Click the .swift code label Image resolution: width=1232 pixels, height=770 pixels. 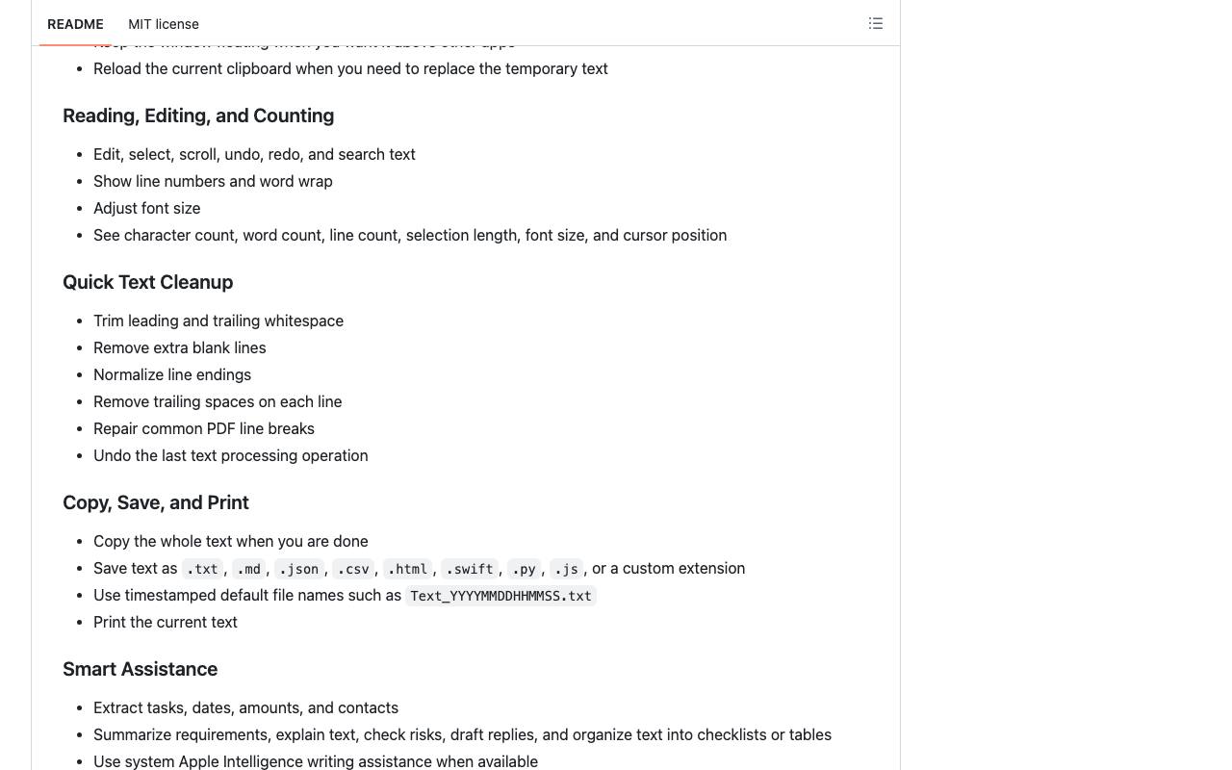coord(470,569)
